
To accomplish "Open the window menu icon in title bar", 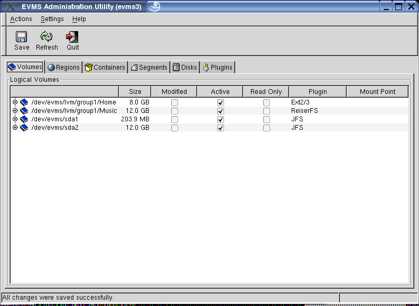I will (x=9, y=7).
